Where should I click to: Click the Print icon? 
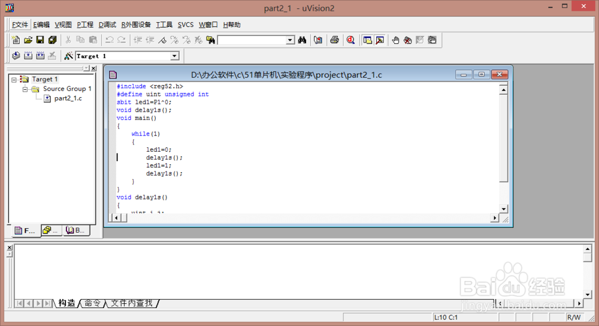(334, 40)
